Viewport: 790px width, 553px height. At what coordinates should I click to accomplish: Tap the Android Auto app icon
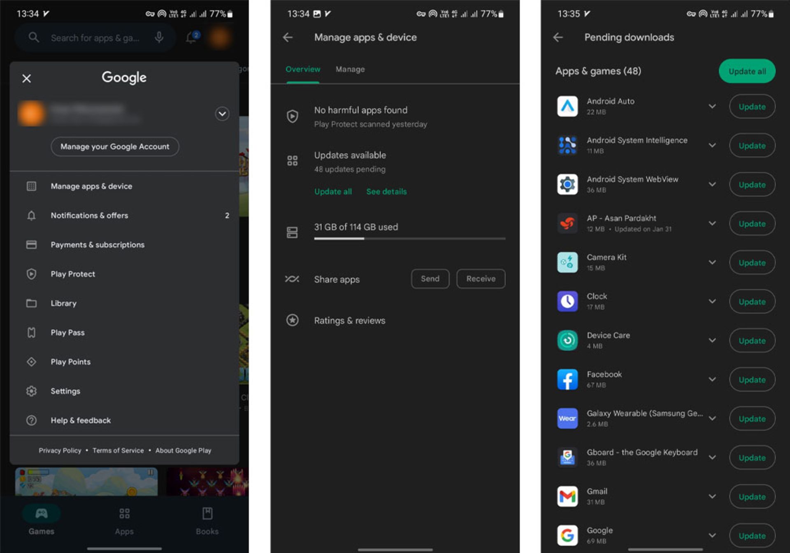567,106
